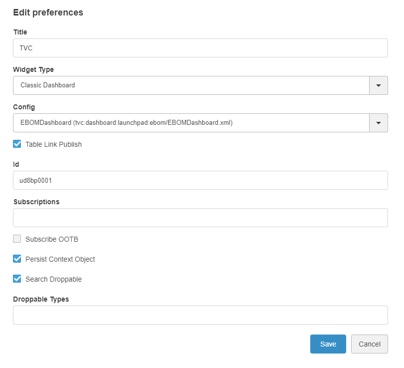Screen dimensions: 404x368
Task: Uncheck the Table Link Publish checkbox
Action: (x=17, y=144)
